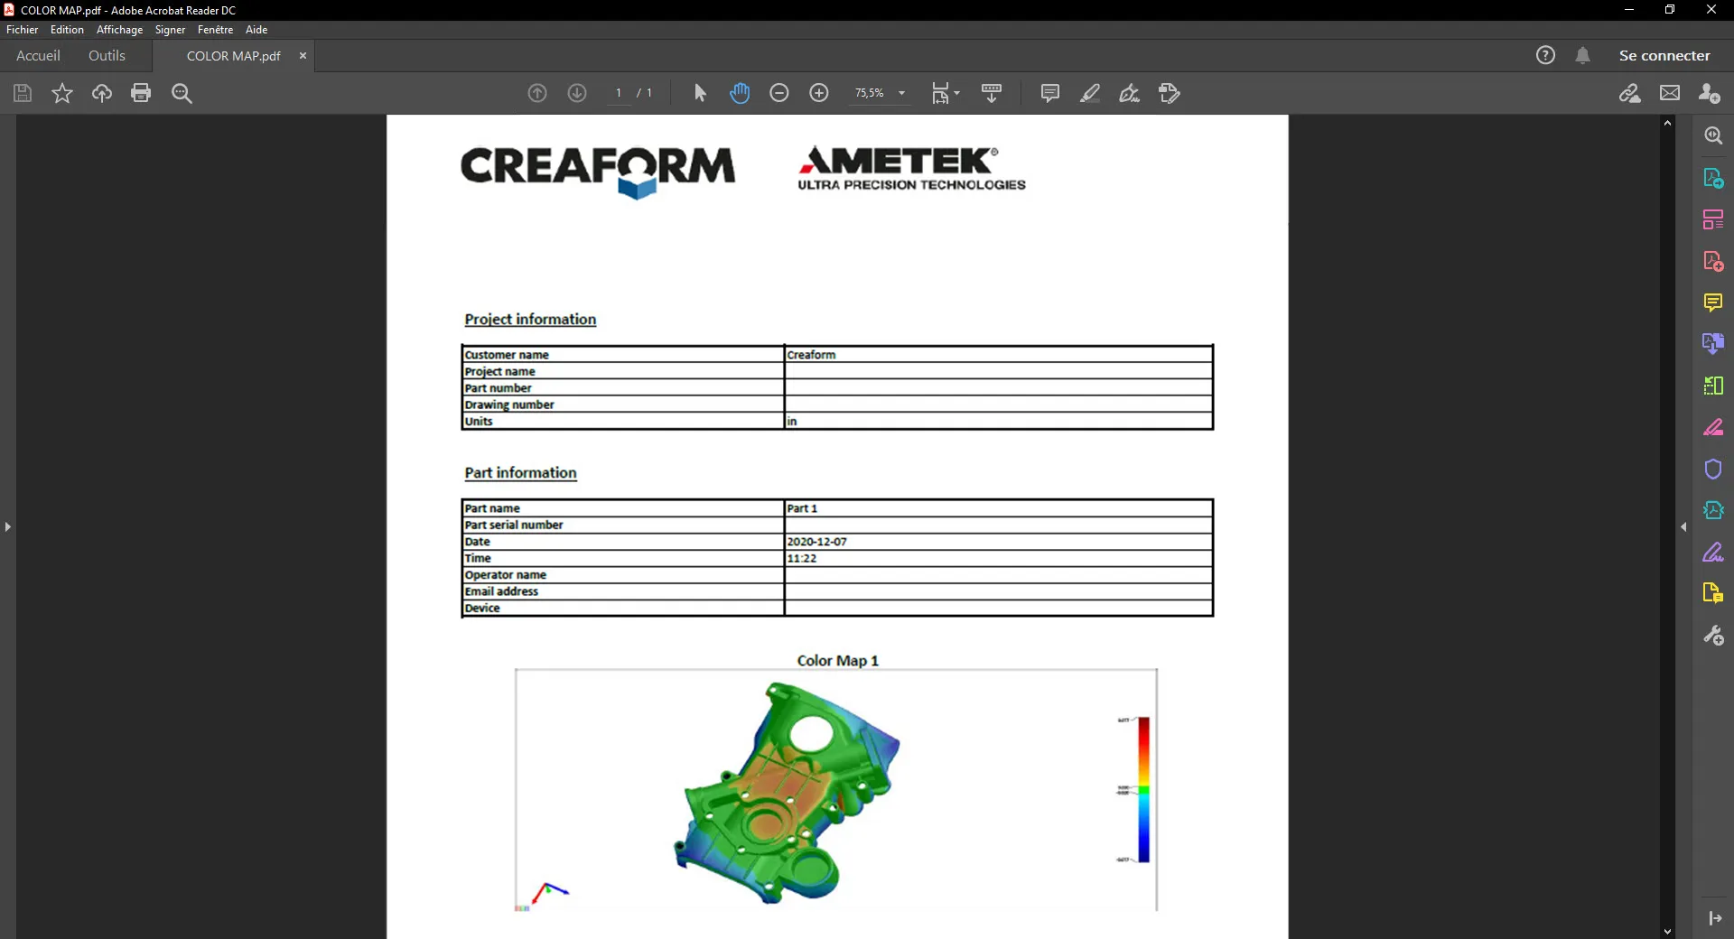Click the page number field
1734x939 pixels.
[619, 93]
